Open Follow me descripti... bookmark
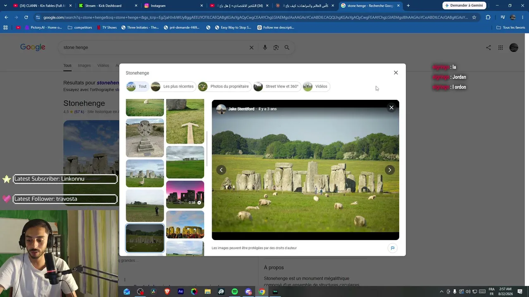 [x=276, y=28]
